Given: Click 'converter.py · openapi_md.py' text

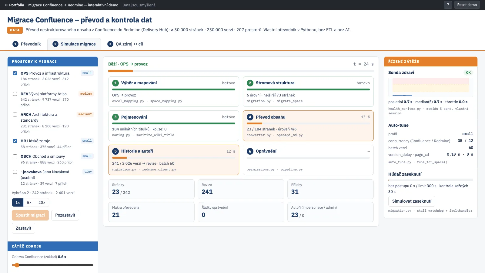Looking at the screenshot, I should (275, 135).
